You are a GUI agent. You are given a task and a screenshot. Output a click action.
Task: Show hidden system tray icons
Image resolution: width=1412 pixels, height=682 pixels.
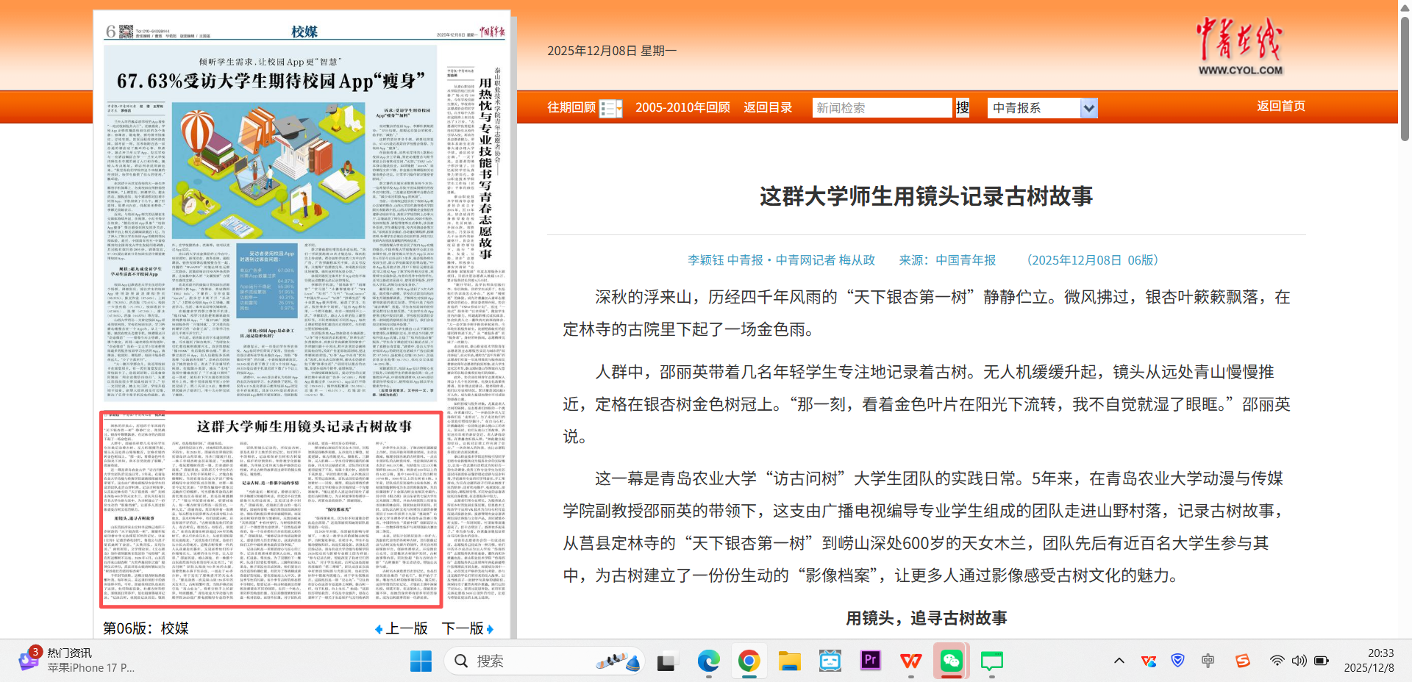pos(1119,661)
